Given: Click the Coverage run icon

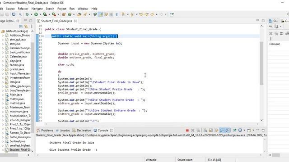Looking at the screenshot, I should [x=45, y=14].
